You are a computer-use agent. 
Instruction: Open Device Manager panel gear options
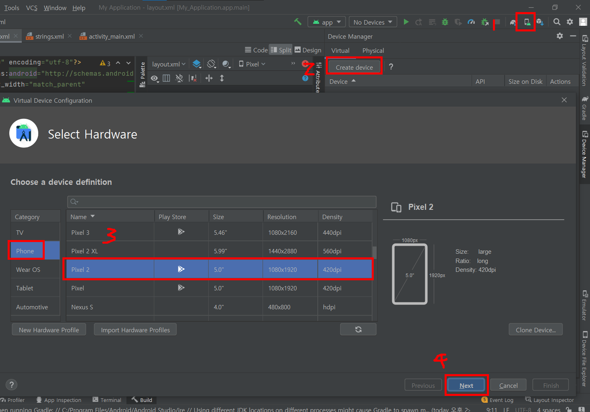click(x=560, y=36)
